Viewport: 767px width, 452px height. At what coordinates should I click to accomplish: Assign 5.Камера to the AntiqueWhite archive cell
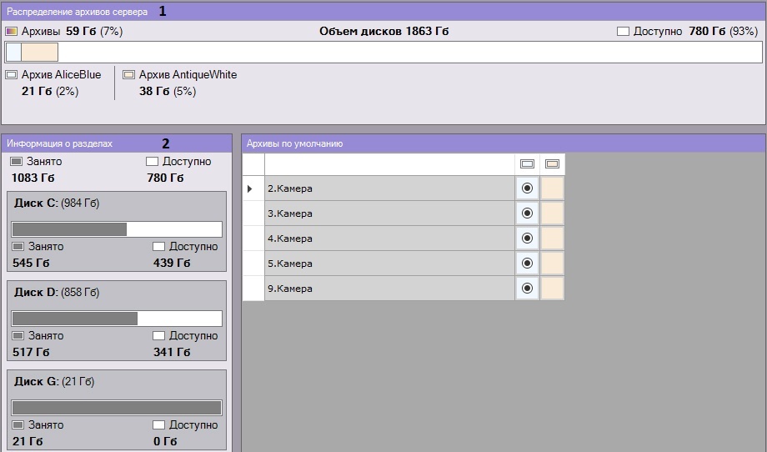(552, 264)
